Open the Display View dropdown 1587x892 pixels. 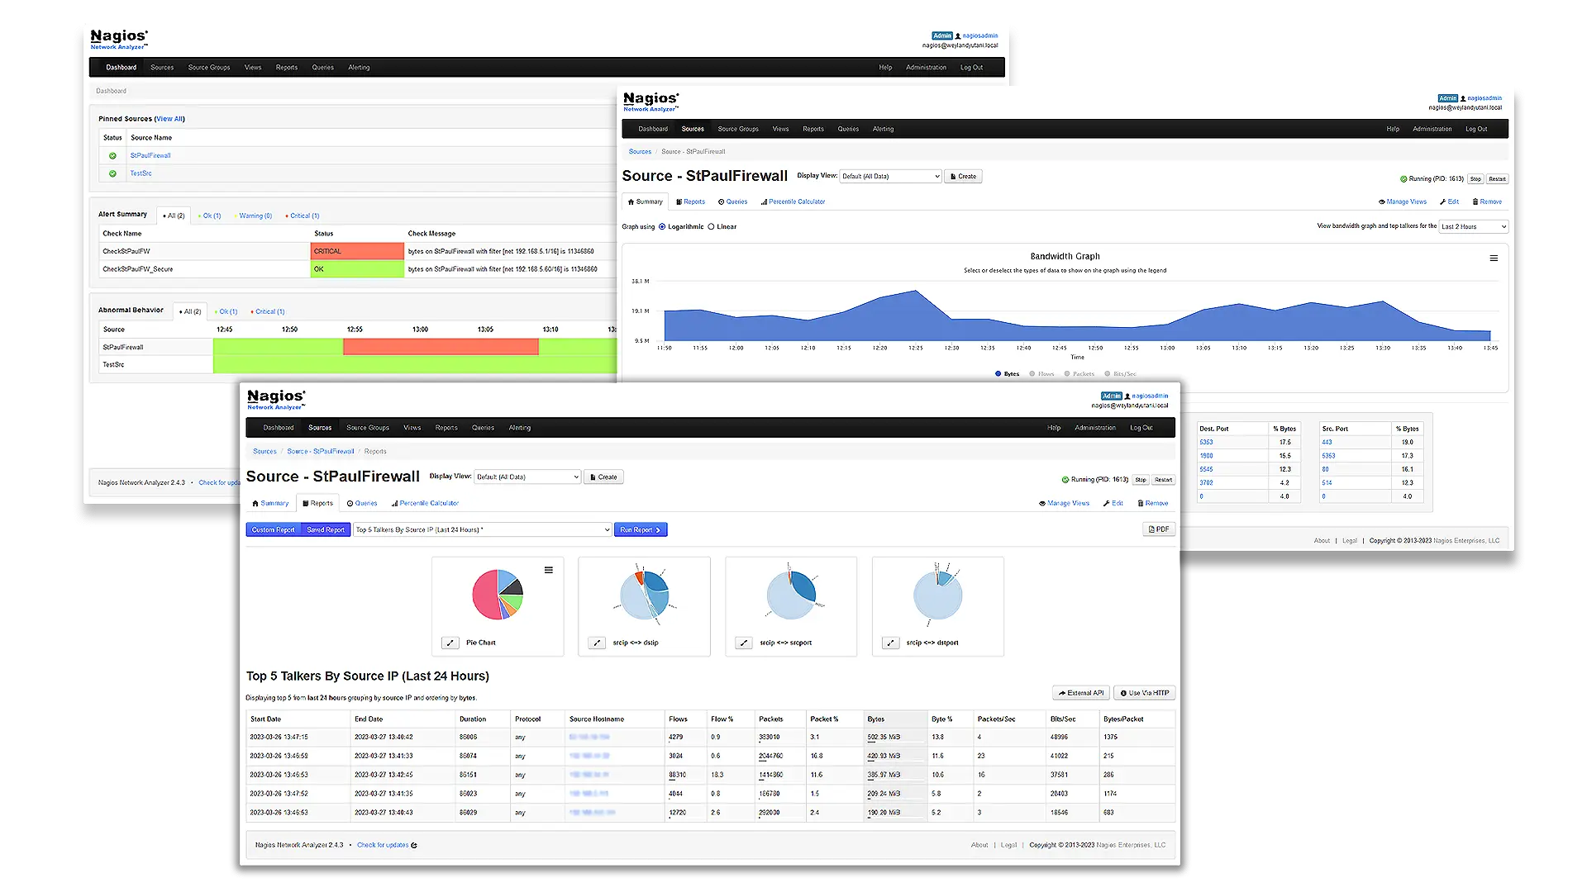[527, 477]
